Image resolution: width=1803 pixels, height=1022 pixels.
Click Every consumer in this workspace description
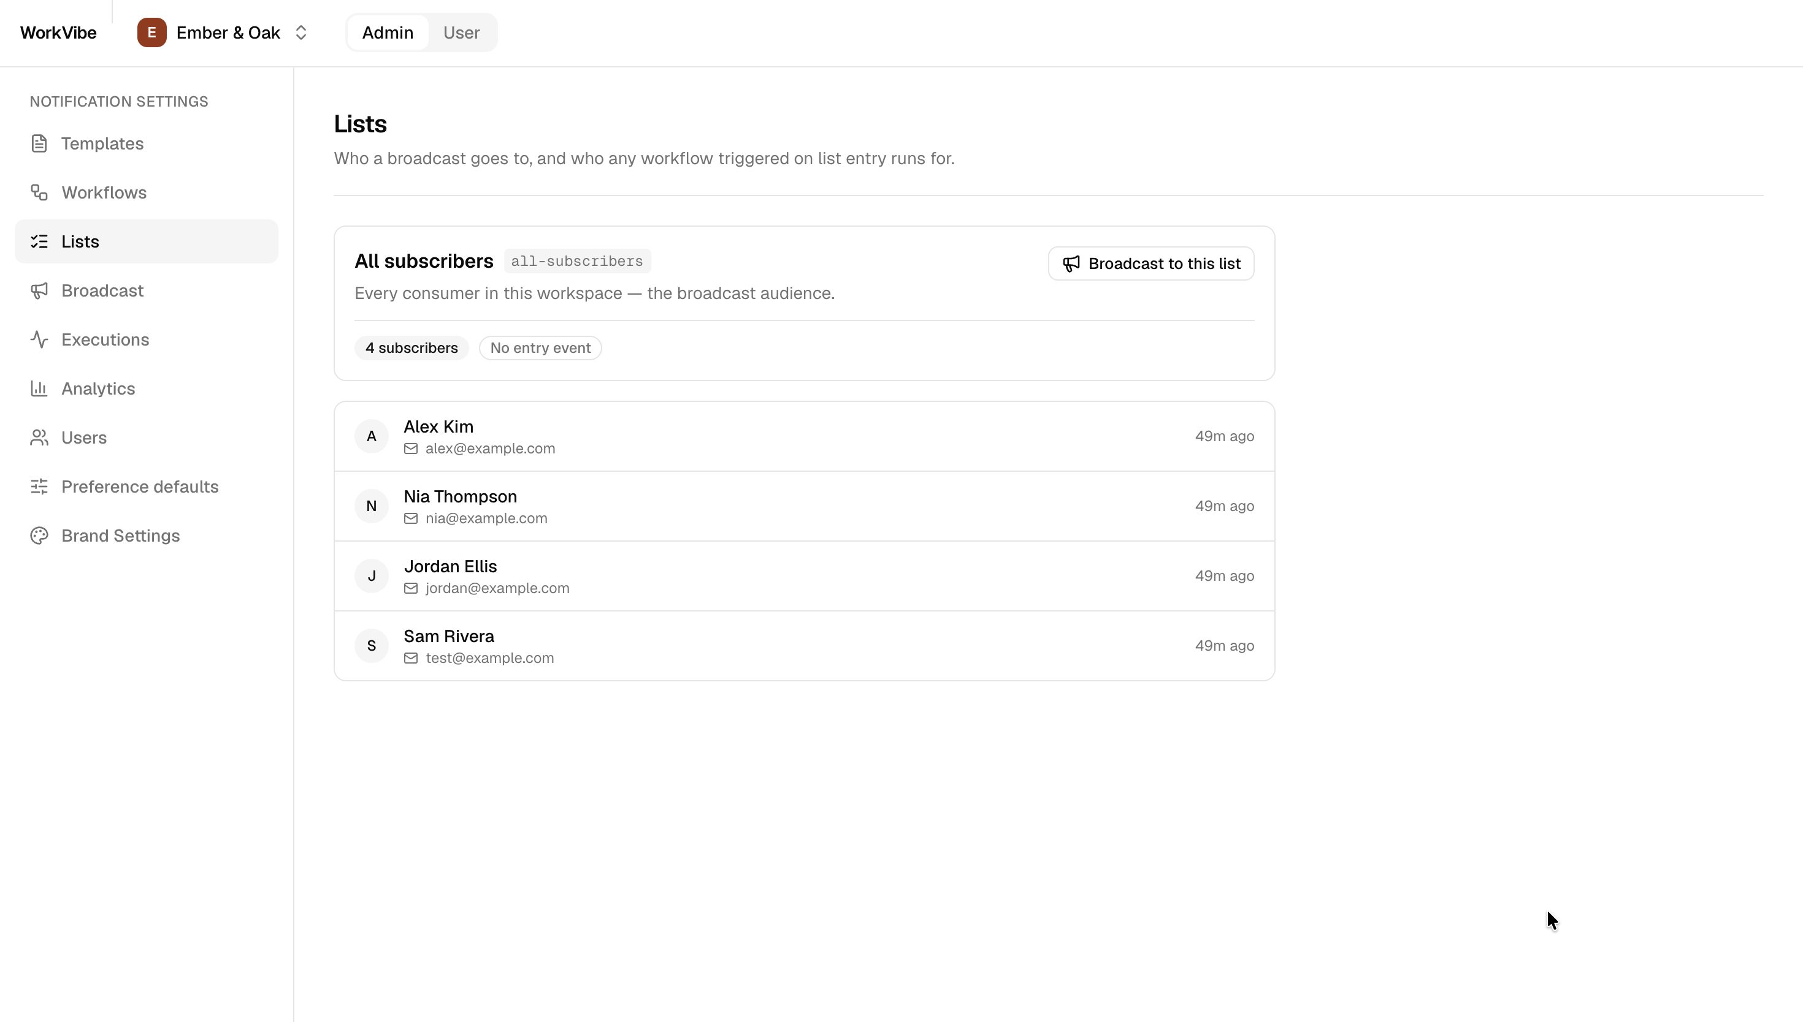(x=594, y=293)
